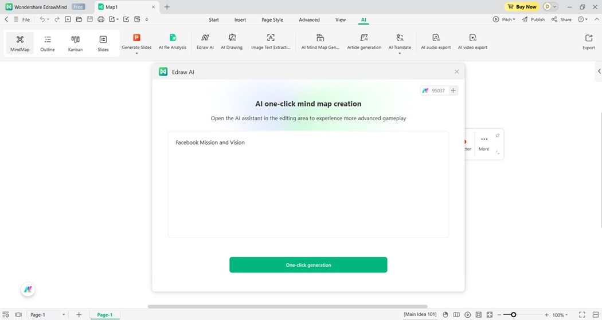Click Publish in the top bar
The image size is (602, 320).
click(533, 19)
